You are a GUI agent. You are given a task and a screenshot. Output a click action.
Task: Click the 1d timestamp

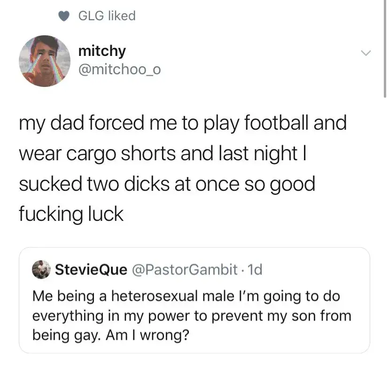pyautogui.click(x=255, y=269)
